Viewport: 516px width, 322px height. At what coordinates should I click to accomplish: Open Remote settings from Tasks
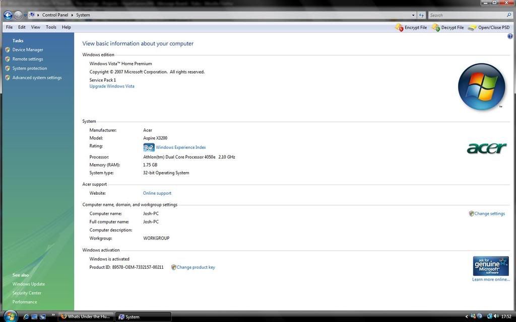pos(28,59)
